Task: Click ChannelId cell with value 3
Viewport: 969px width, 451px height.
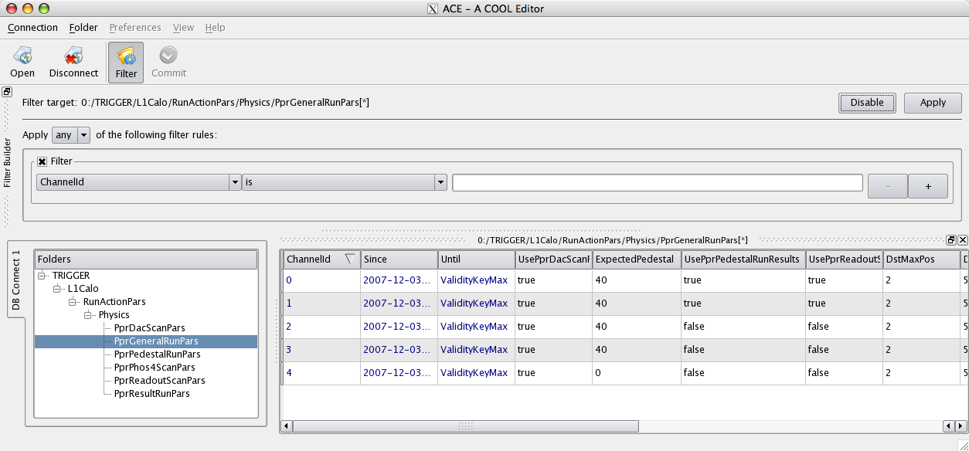Action: coord(321,350)
